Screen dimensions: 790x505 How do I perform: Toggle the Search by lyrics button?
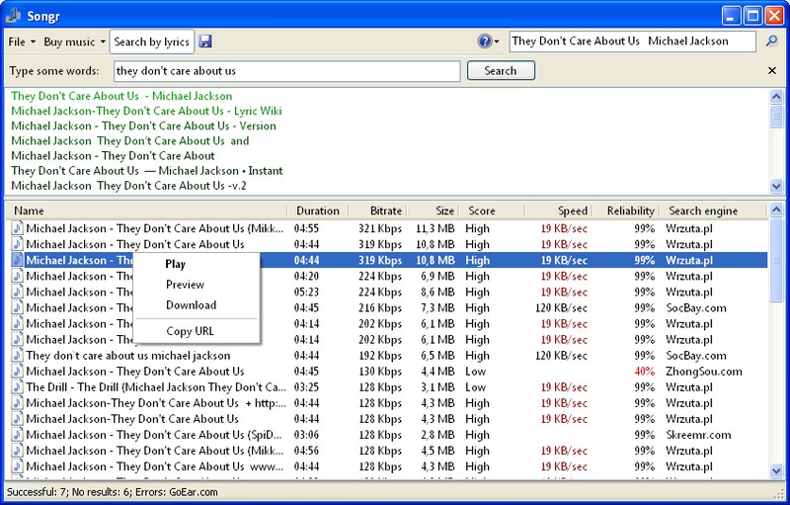(x=152, y=42)
